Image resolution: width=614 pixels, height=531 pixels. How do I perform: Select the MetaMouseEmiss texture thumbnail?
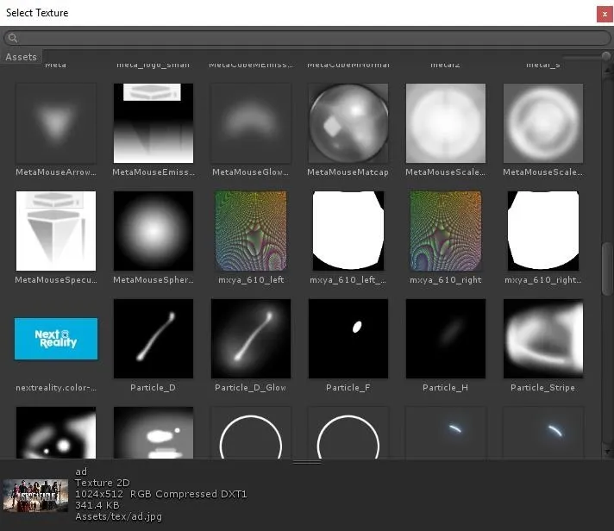(153, 123)
